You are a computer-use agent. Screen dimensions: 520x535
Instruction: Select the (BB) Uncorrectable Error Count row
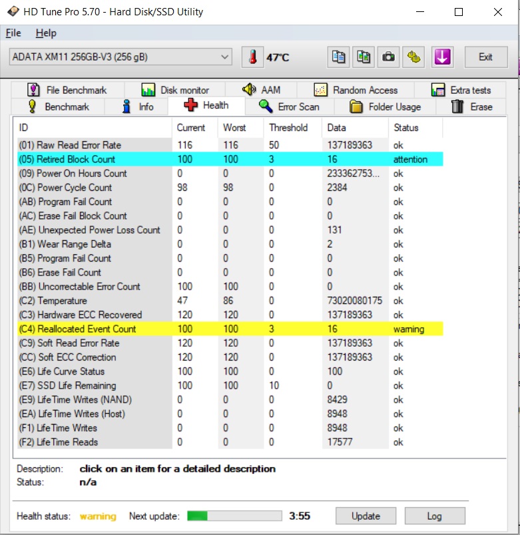tap(230, 287)
